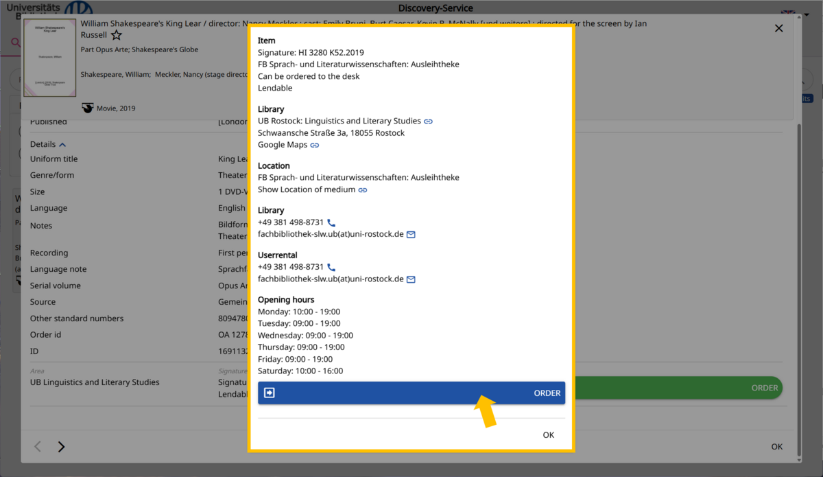The height and width of the screenshot is (477, 823).
Task: Click Library email fachbibliothek-slw.ub(at)uni-rostock.de
Action: pos(331,234)
